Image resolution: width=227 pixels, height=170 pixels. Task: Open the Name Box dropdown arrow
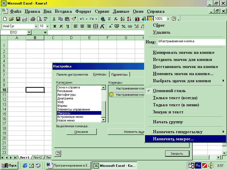tap(29, 32)
